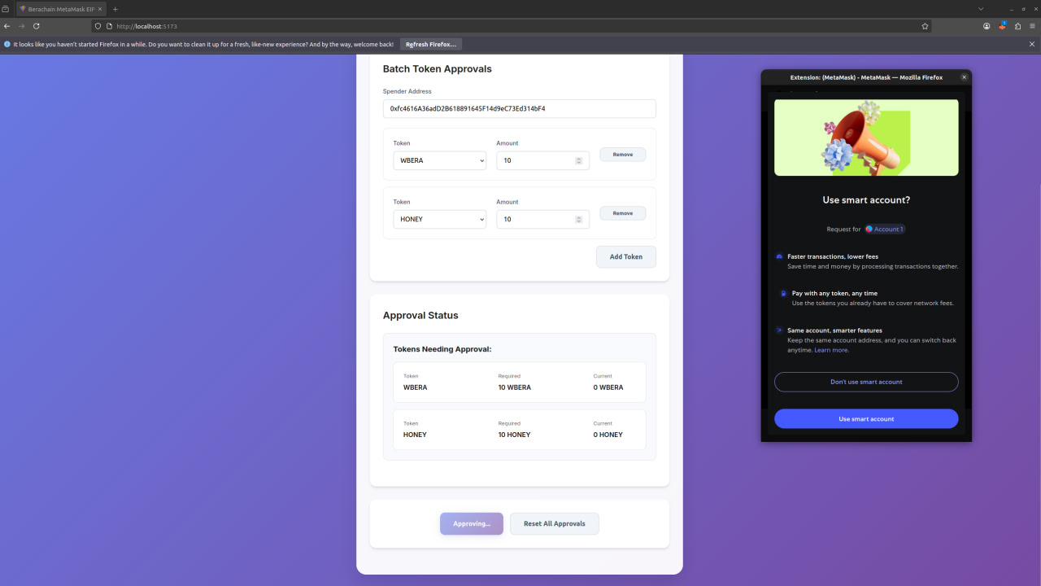Open the Learn more link in MetaMask

pyautogui.click(x=831, y=350)
